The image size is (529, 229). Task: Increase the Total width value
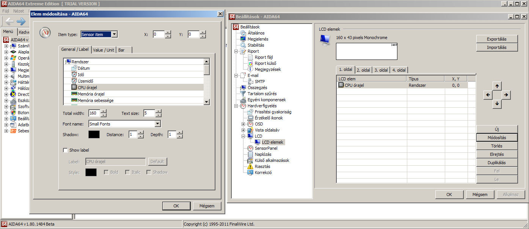(104, 111)
